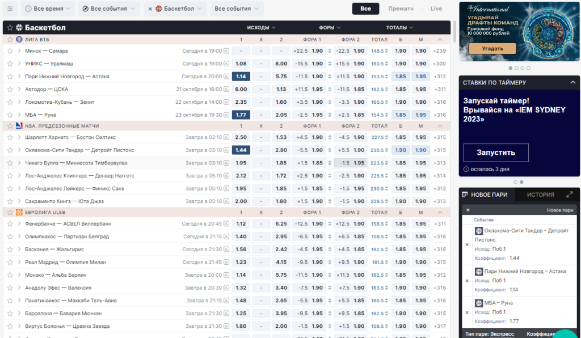Select odds 6.25 for АСВЕЛ Виллербанн

point(281,224)
